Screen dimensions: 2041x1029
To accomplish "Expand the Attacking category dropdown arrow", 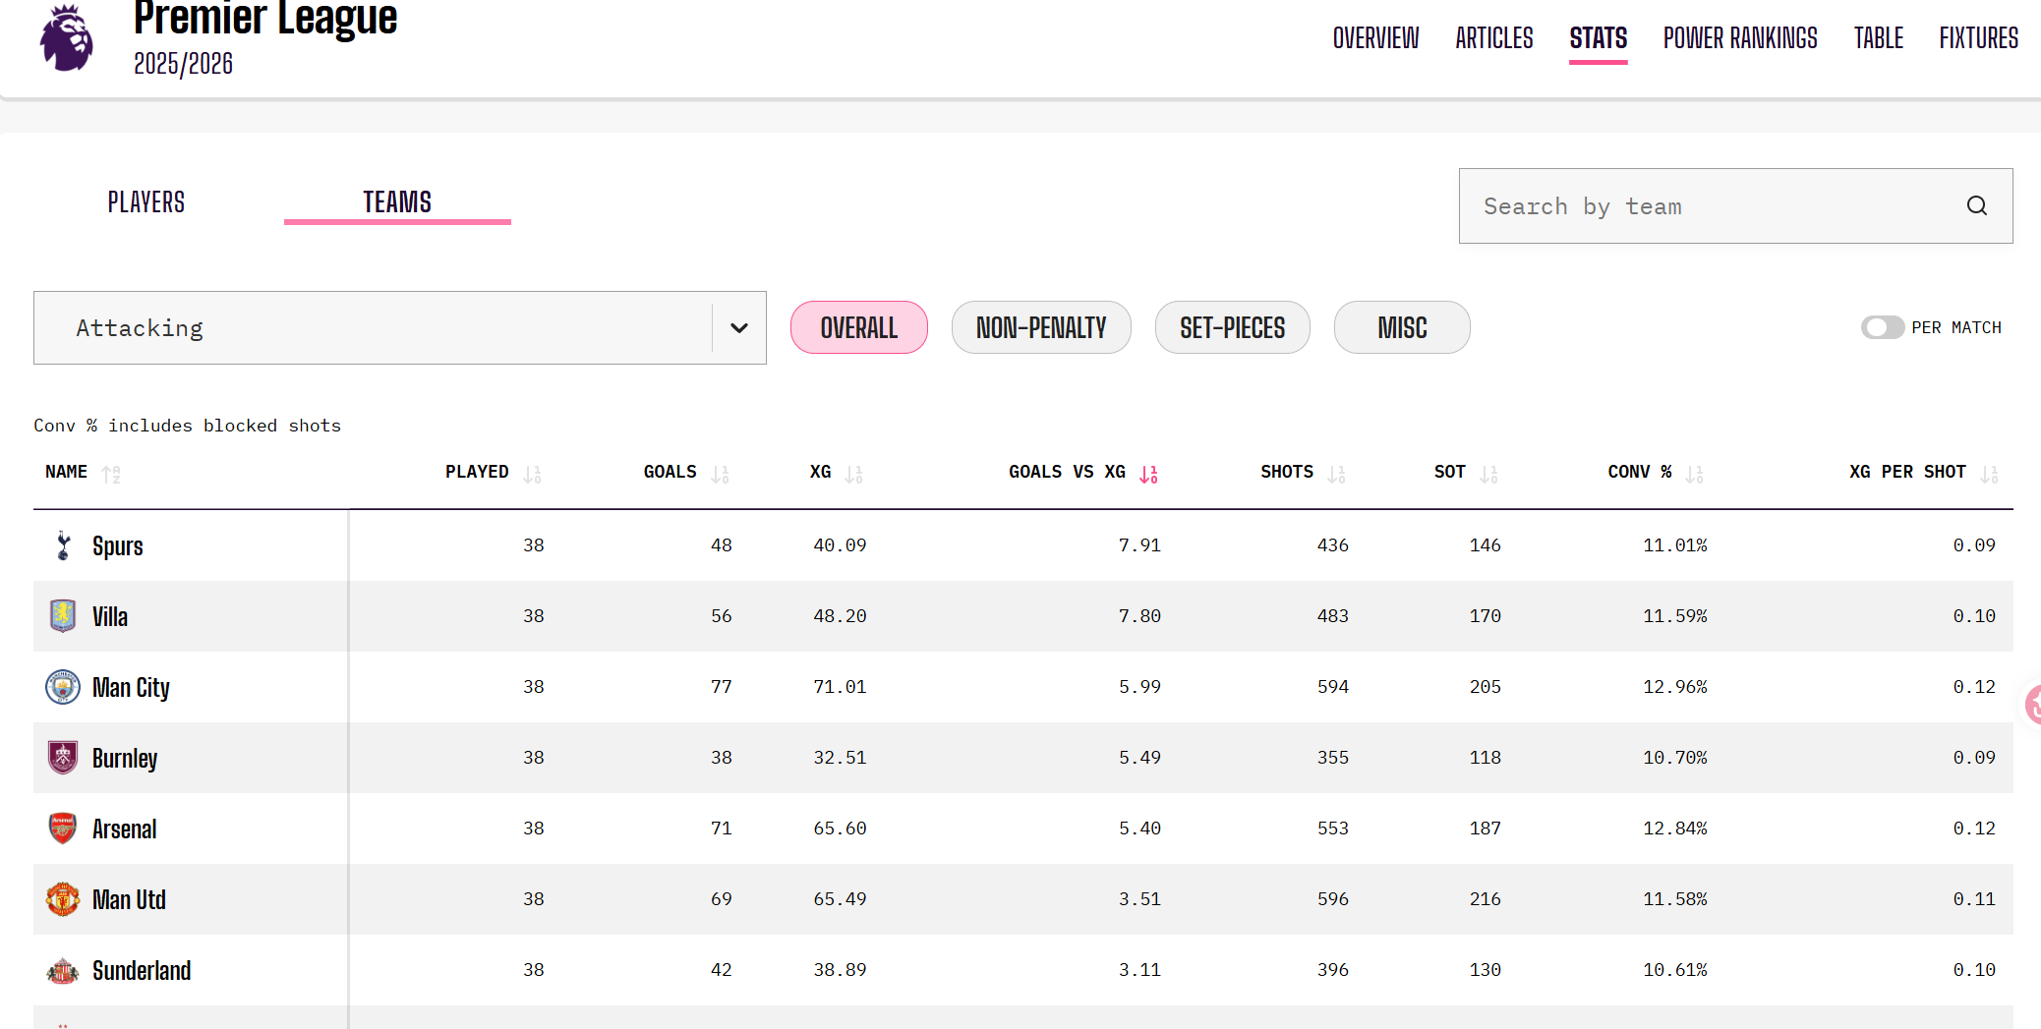I will pos(739,327).
